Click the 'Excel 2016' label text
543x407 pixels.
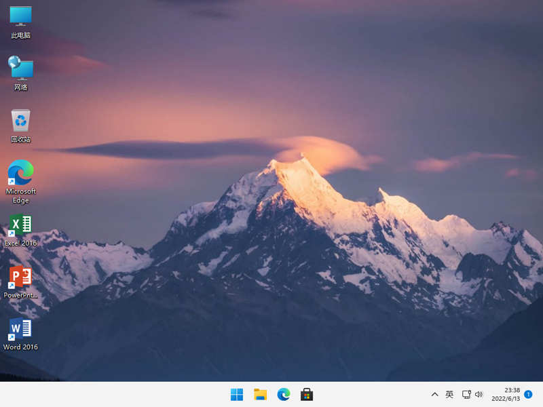pyautogui.click(x=20, y=244)
